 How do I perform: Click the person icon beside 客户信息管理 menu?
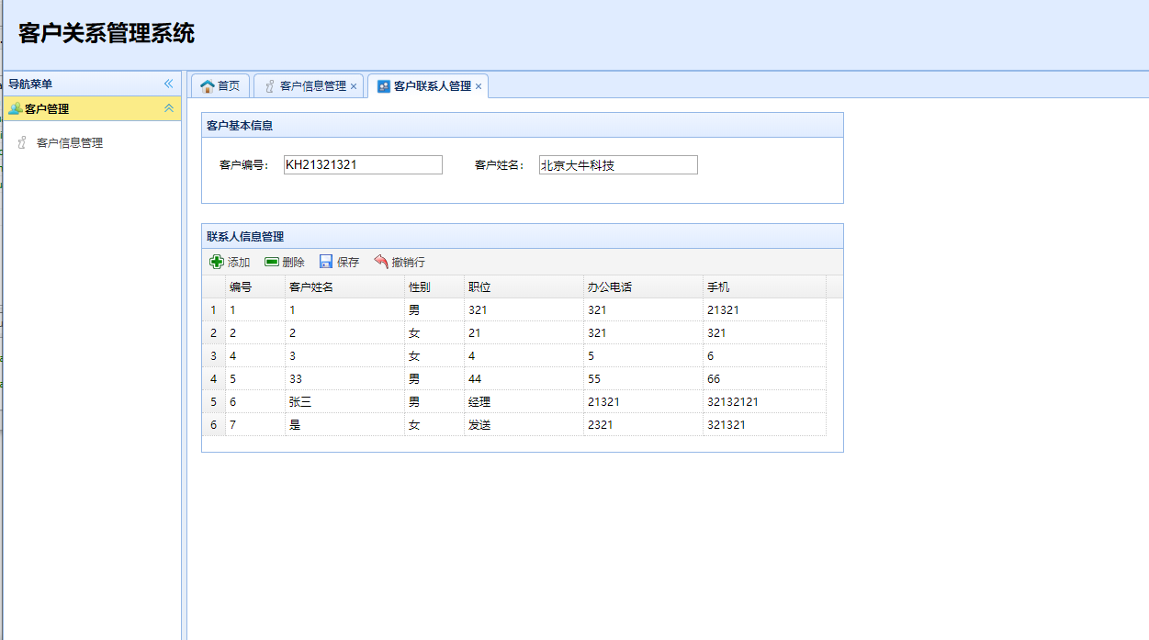pyautogui.click(x=23, y=142)
